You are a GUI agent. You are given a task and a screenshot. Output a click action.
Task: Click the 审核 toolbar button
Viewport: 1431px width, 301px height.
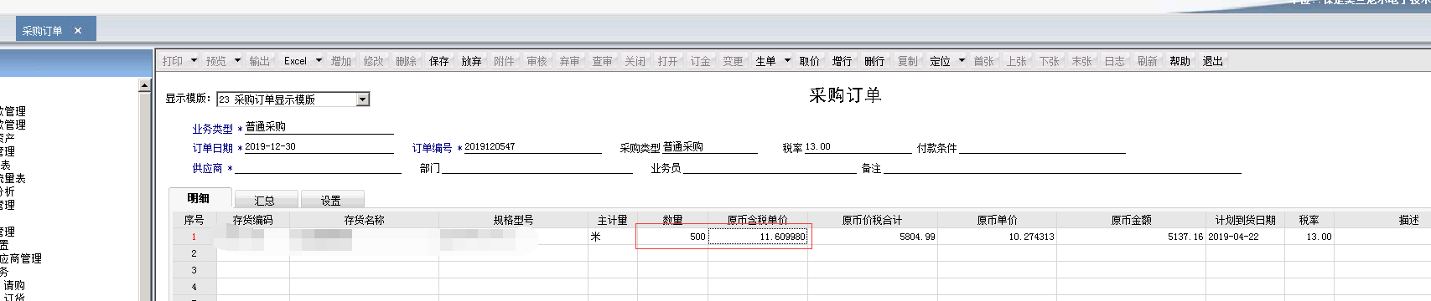click(537, 61)
